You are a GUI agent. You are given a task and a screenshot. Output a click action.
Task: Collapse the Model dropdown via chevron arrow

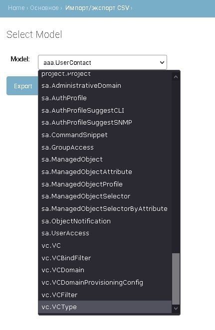[162, 62]
